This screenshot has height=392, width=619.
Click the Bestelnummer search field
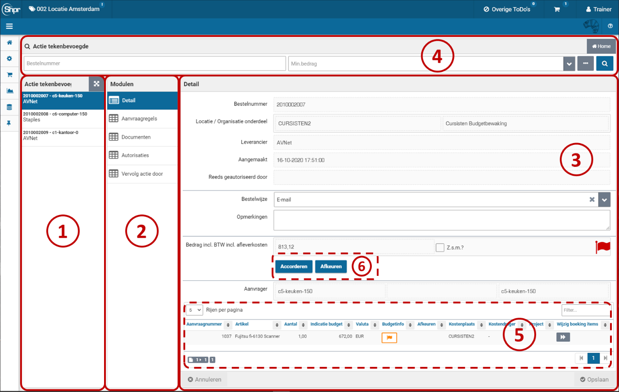(x=155, y=64)
